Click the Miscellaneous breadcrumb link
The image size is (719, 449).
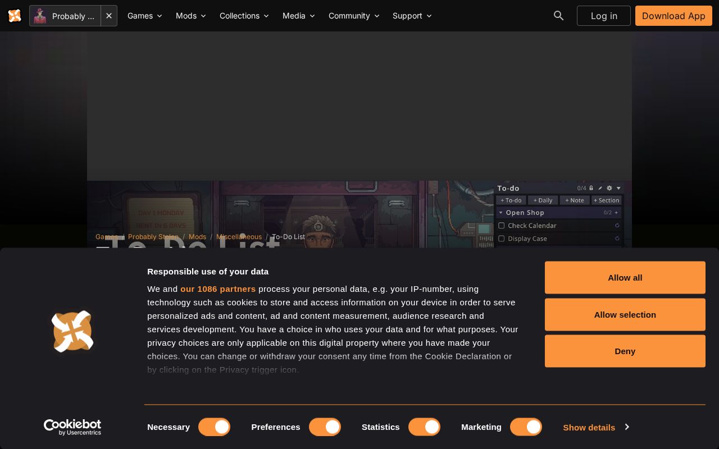click(x=239, y=237)
